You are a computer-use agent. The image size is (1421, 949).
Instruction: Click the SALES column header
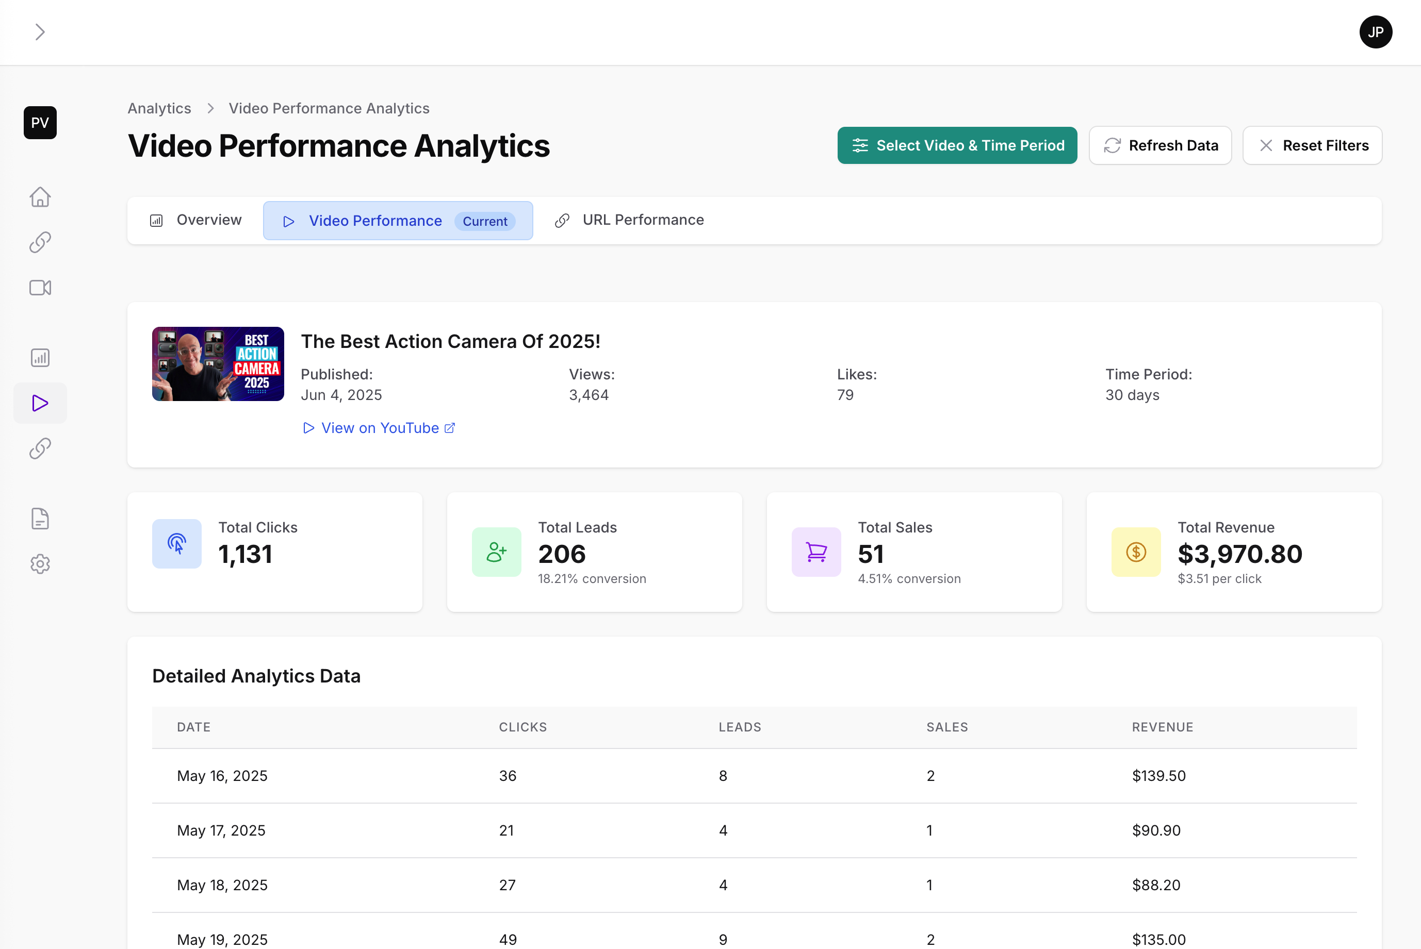pos(947,727)
